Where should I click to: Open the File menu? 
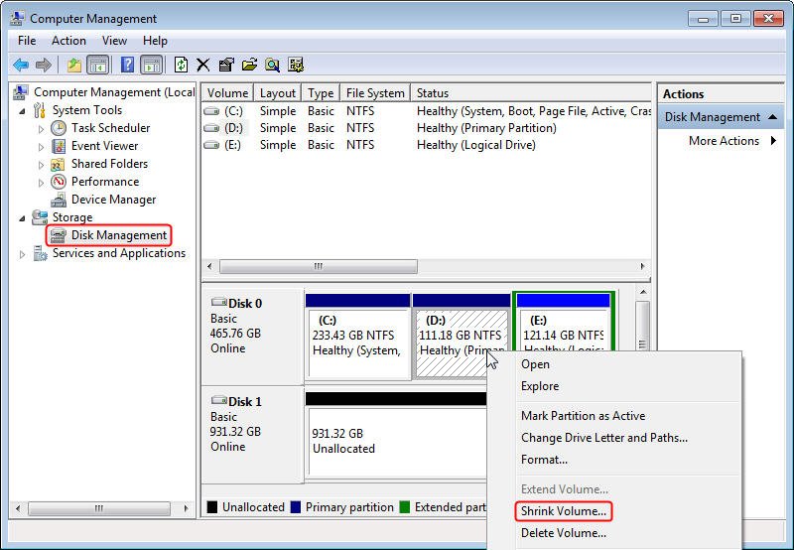click(27, 41)
